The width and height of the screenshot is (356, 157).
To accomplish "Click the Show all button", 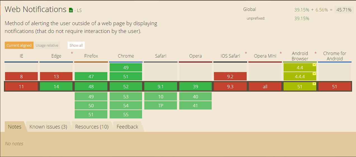I will [x=76, y=45].
